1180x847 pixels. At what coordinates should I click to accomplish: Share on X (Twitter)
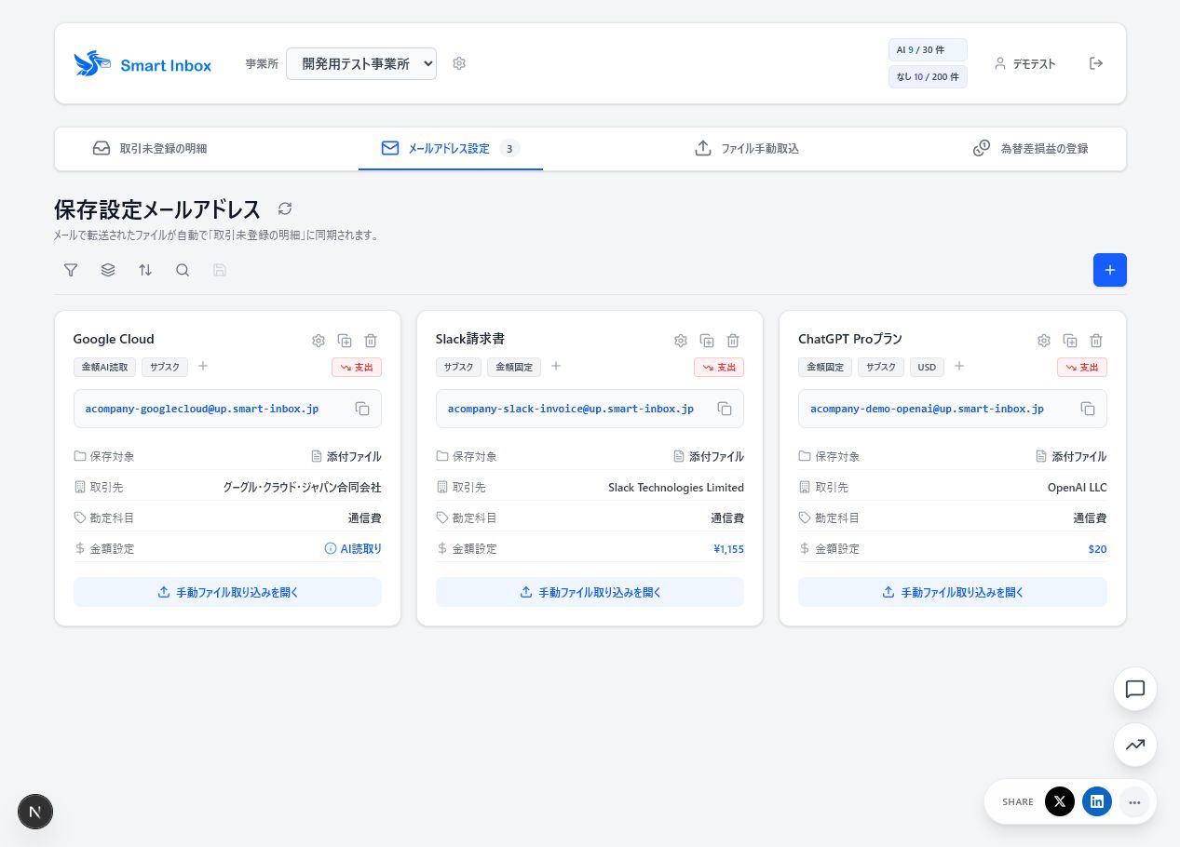pyautogui.click(x=1060, y=801)
